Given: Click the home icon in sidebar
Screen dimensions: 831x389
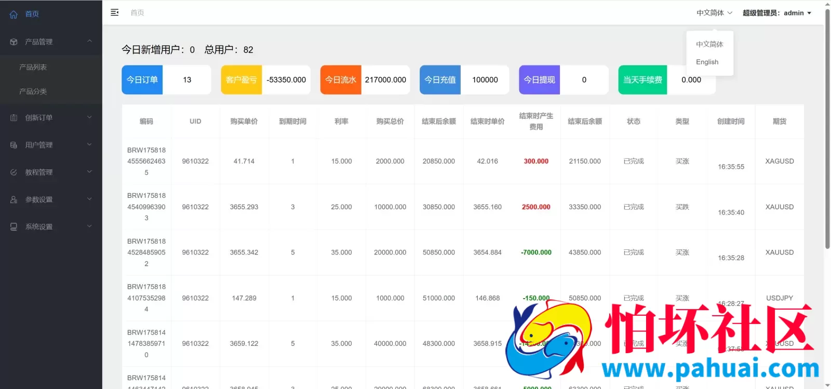Looking at the screenshot, I should [x=14, y=15].
